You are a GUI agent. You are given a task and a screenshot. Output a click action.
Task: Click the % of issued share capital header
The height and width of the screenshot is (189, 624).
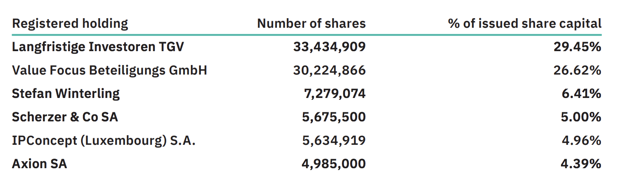click(525, 23)
